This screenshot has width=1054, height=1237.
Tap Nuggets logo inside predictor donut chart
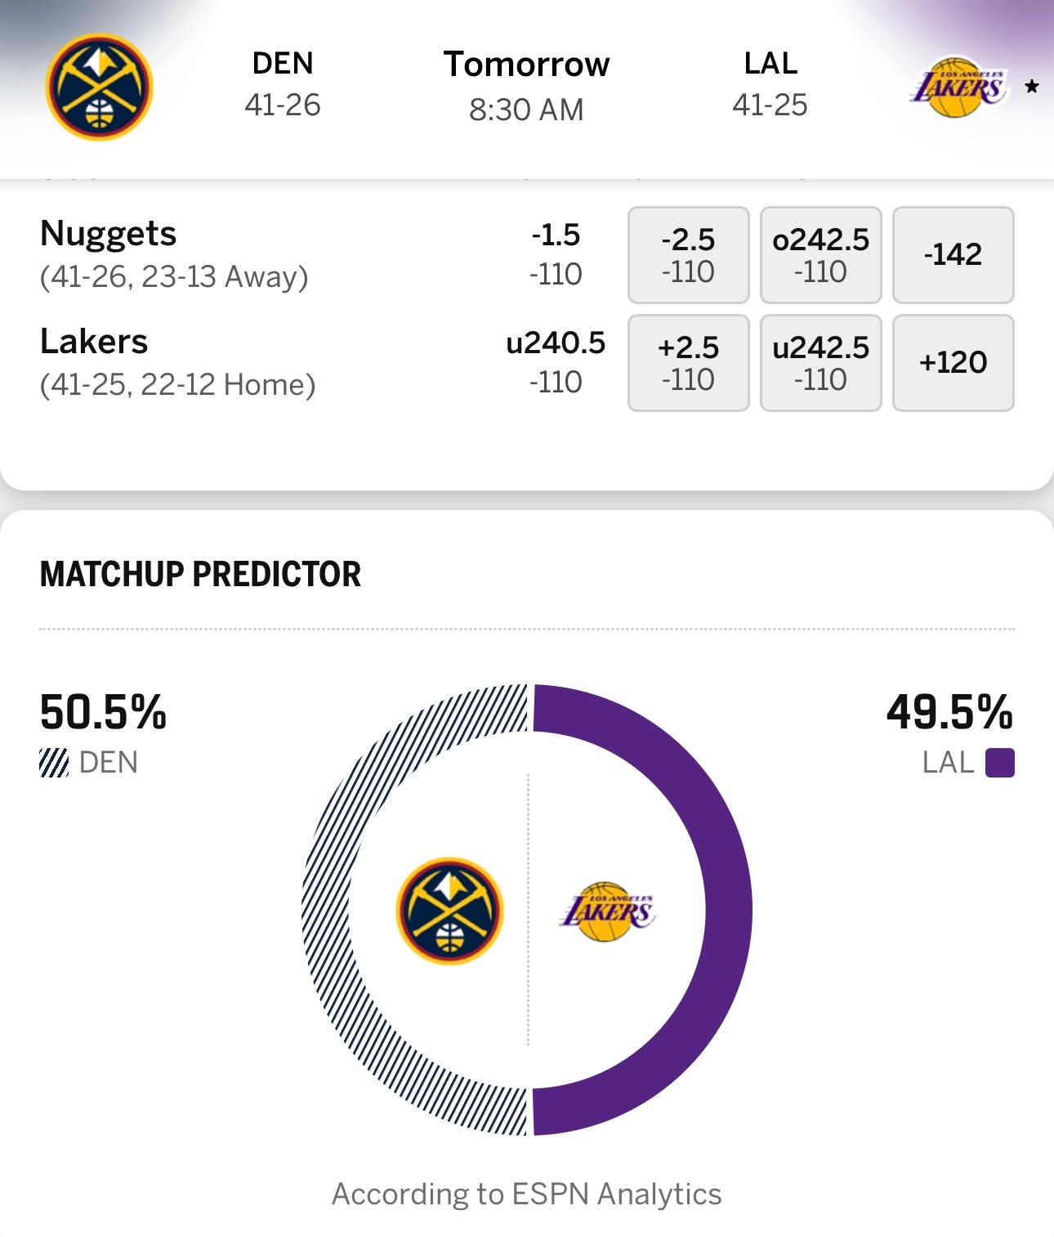coord(449,910)
